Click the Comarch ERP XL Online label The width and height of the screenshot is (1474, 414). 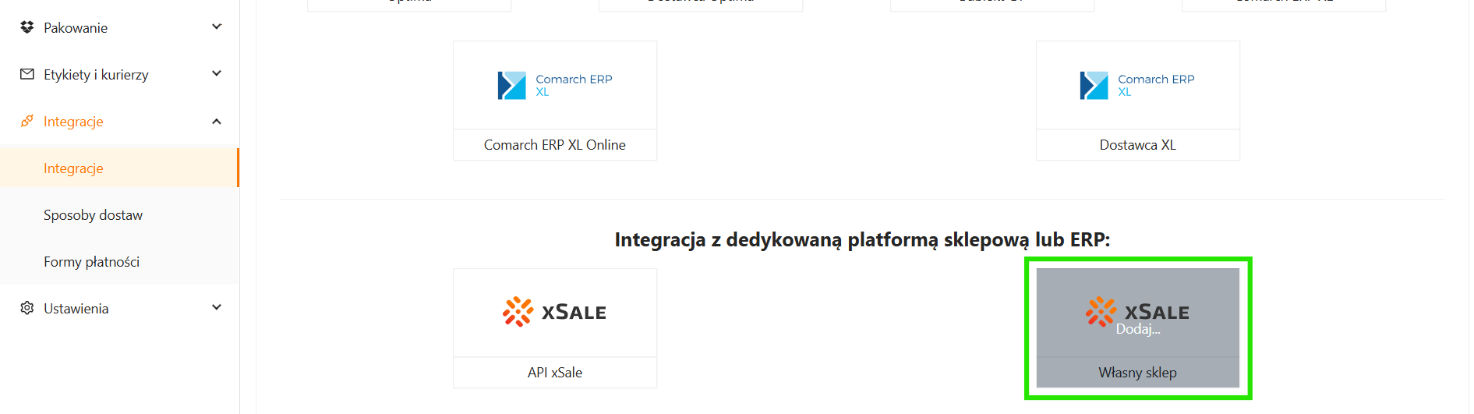pos(554,145)
